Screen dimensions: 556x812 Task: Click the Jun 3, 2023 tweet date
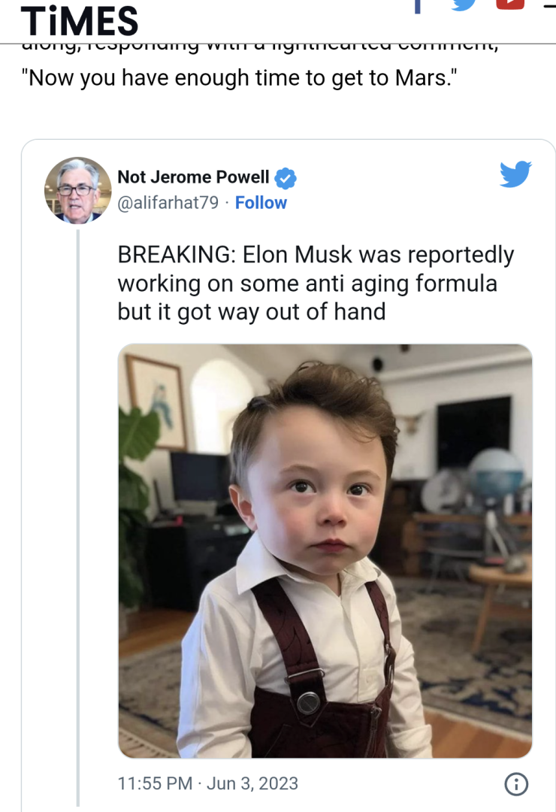pos(252,783)
